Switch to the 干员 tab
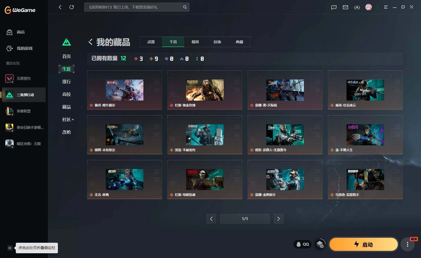 [173, 42]
